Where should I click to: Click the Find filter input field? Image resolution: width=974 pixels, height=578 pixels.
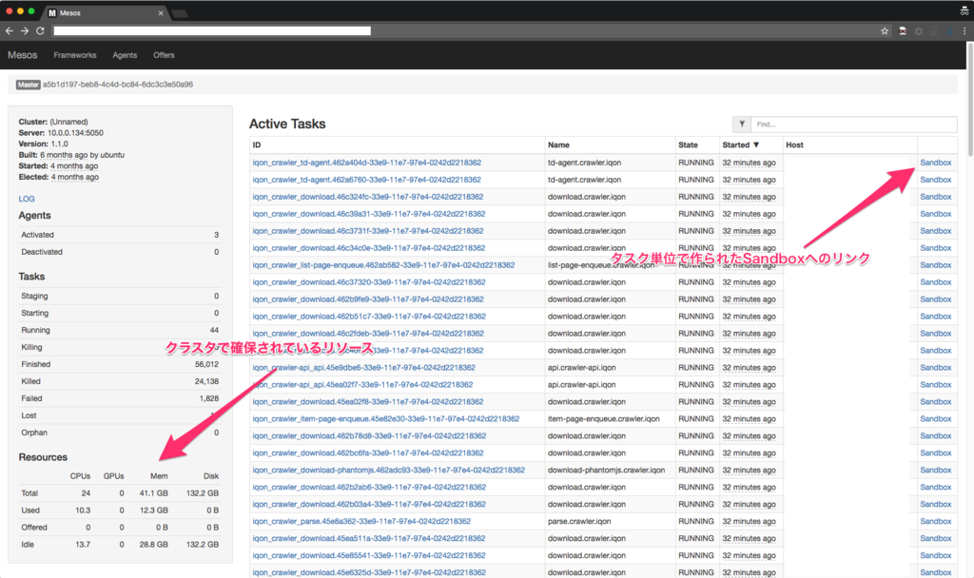(854, 125)
